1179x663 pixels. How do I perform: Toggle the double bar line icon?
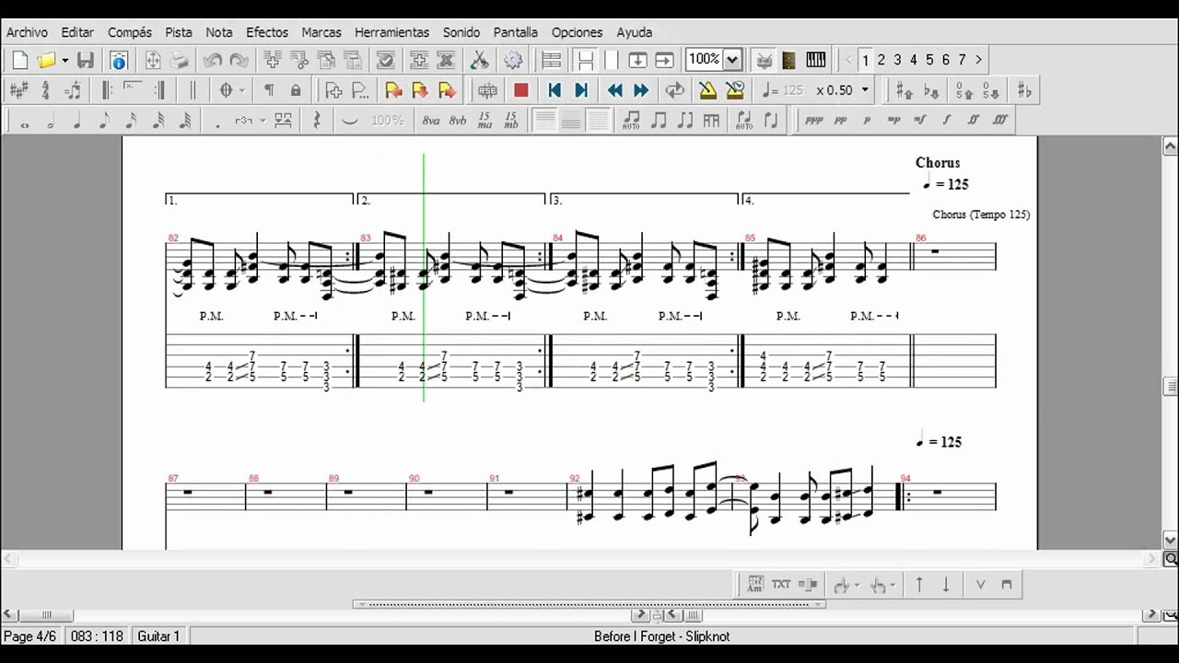pos(193,90)
